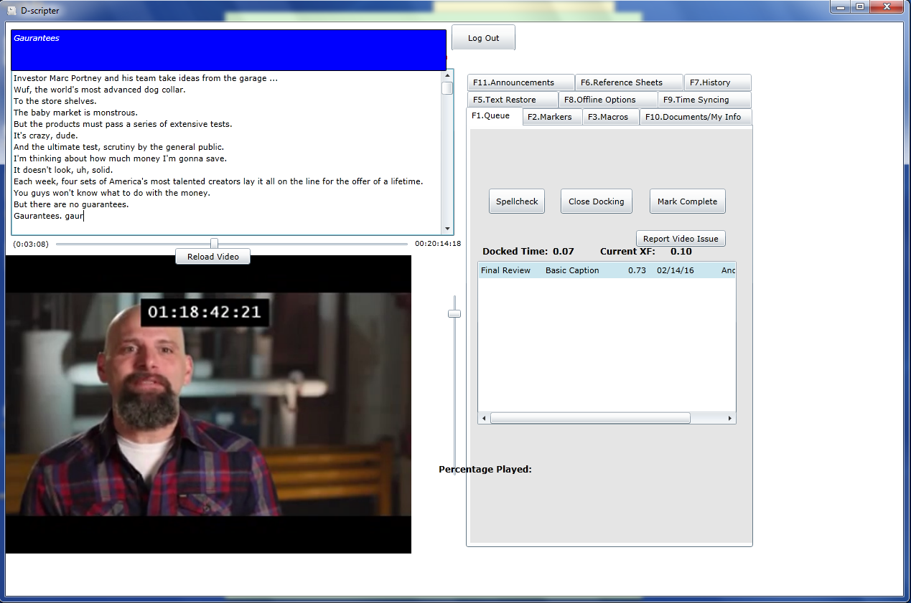Viewport: 911px width, 603px height.
Task: Select the F5.Text Restore tab
Action: point(513,100)
